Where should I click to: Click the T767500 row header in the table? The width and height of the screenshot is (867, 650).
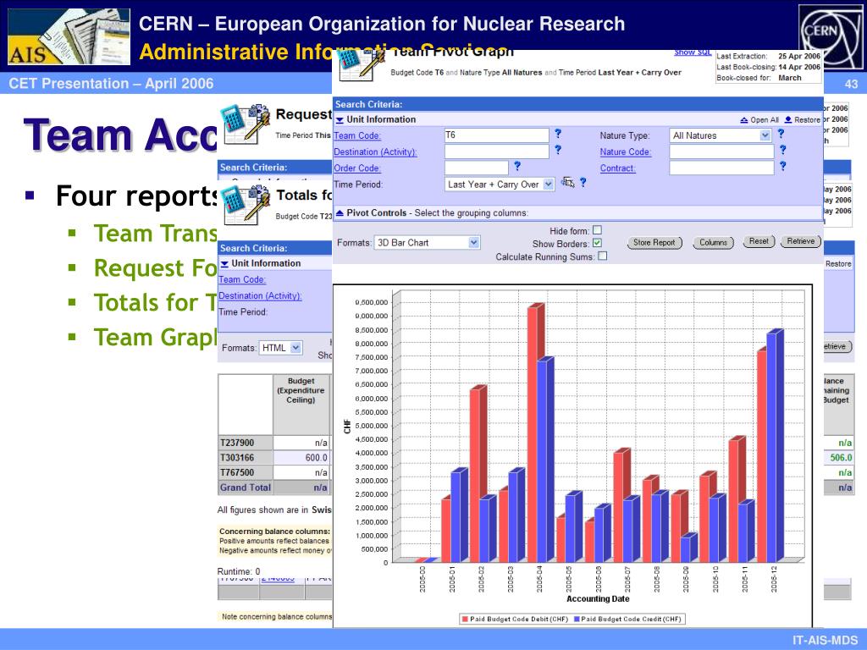click(x=246, y=472)
